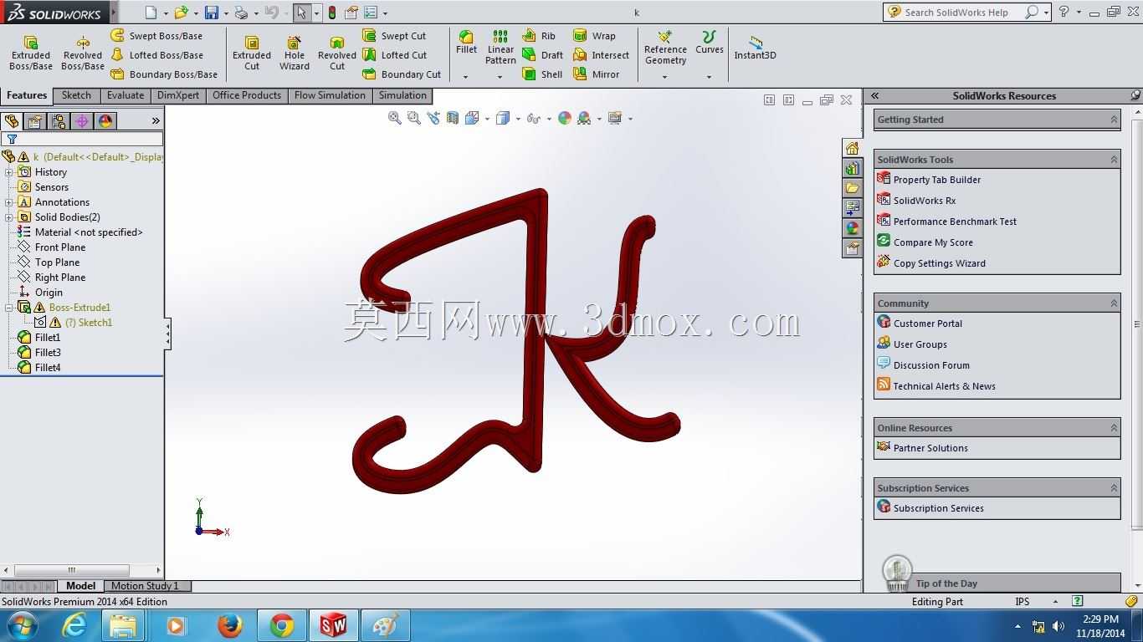This screenshot has height=642, width=1143.
Task: Expand the Getting Started section
Action: [x=1114, y=120]
